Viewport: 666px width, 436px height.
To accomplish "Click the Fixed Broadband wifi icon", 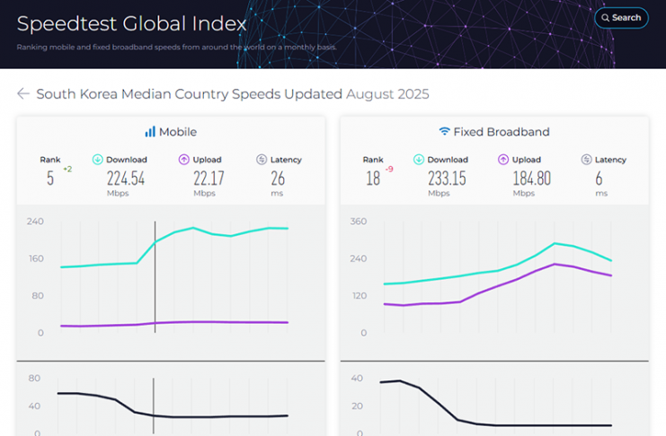I will pyautogui.click(x=444, y=132).
